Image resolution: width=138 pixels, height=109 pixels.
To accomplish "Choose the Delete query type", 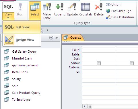I will 99,9.
